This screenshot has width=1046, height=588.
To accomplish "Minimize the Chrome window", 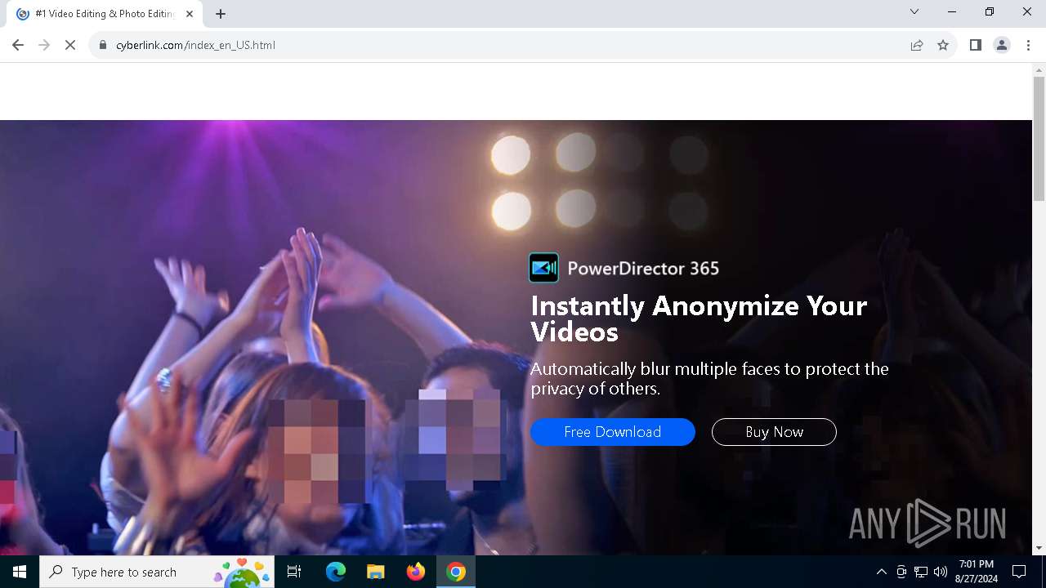I will click(x=952, y=11).
